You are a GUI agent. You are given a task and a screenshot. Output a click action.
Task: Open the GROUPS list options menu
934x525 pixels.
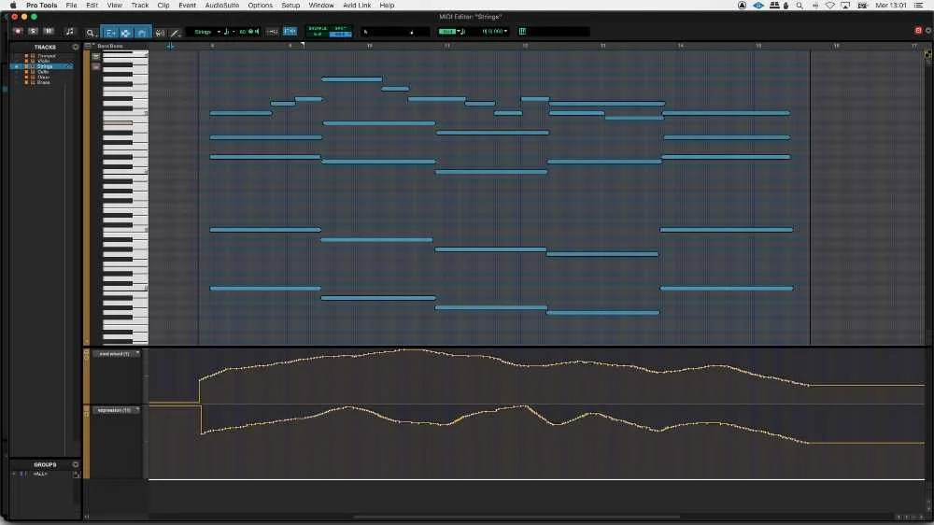pyautogui.click(x=75, y=464)
